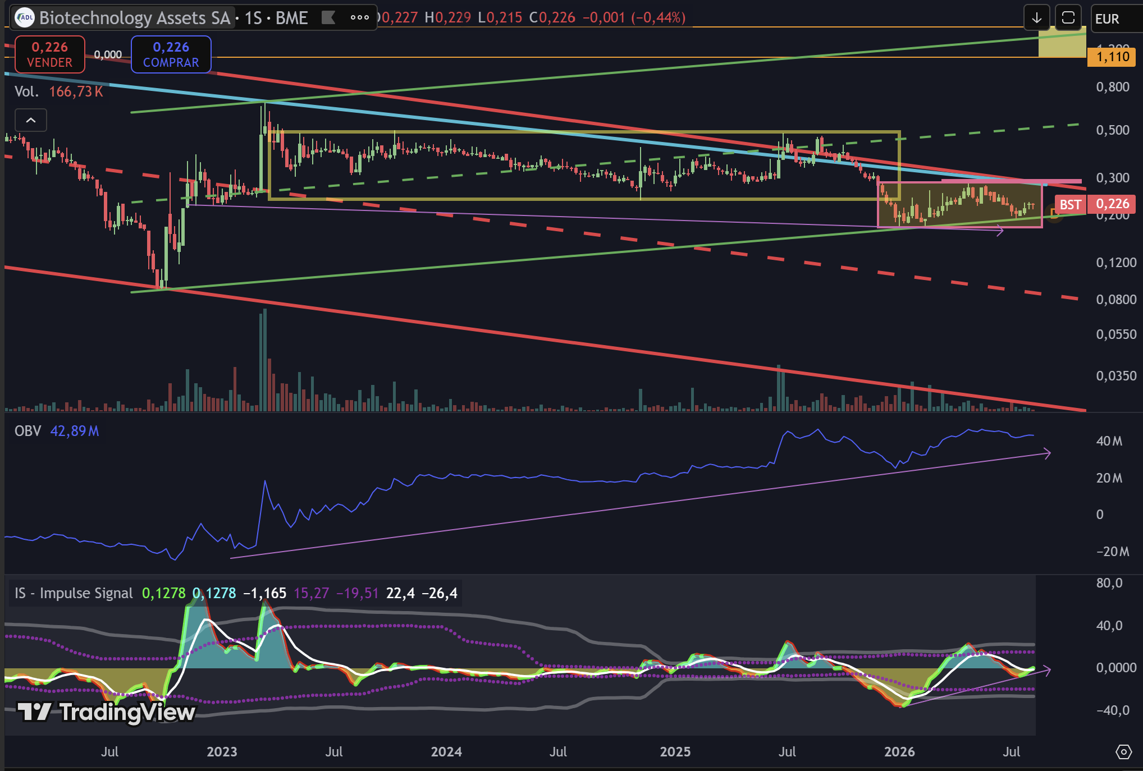Click the green 0,1278 Impulse Signal value
The height and width of the screenshot is (771, 1143).
(164, 593)
